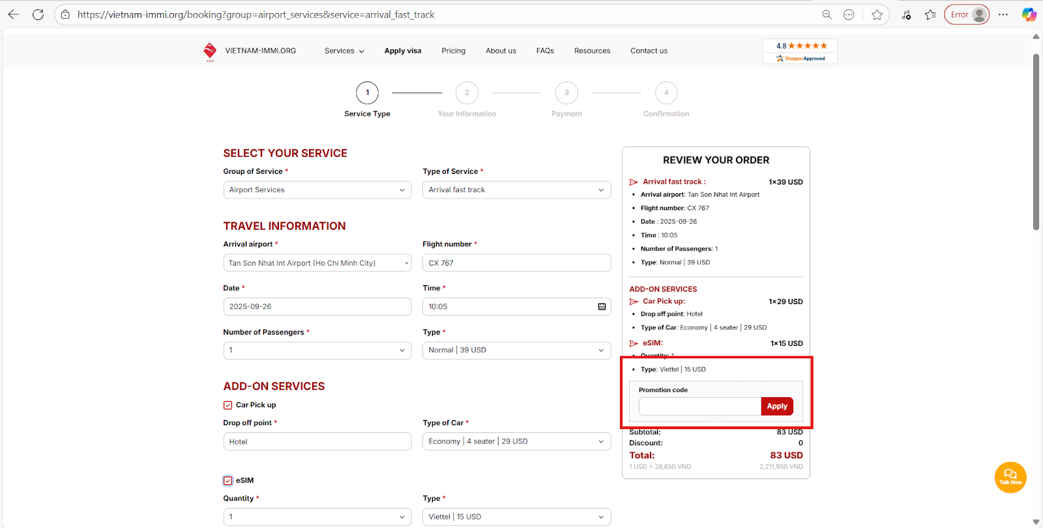This screenshot has width=1043, height=528.
Task: Open the Copilot icon in browser toolbar
Action: click(1029, 14)
